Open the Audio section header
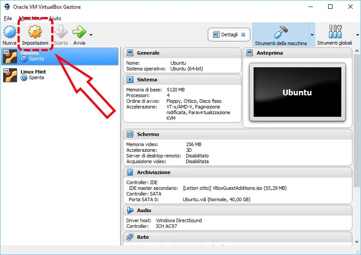Viewport: 361px width, 255px height. (x=238, y=210)
